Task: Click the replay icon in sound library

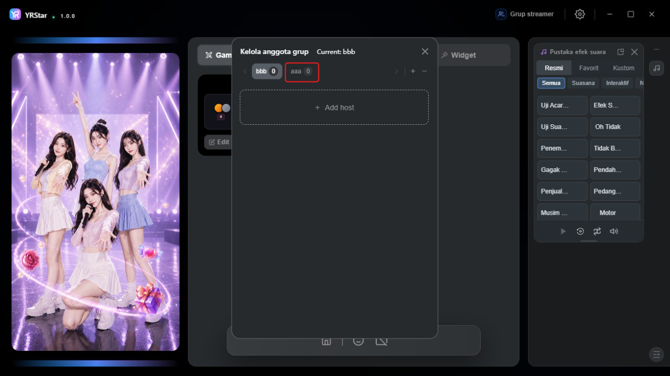Action: [x=580, y=231]
